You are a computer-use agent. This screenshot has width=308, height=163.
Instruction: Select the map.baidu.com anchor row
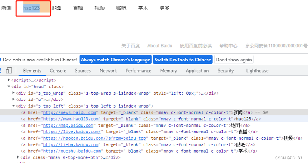tap(154, 125)
